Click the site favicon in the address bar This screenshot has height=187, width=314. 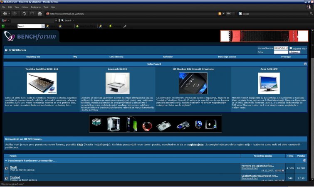point(48,14)
